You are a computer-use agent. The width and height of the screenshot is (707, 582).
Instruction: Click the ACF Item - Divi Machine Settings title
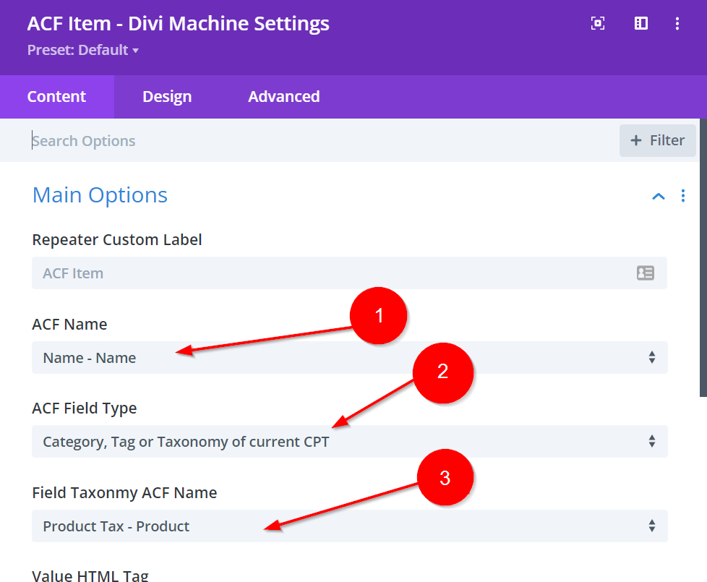[x=178, y=24]
